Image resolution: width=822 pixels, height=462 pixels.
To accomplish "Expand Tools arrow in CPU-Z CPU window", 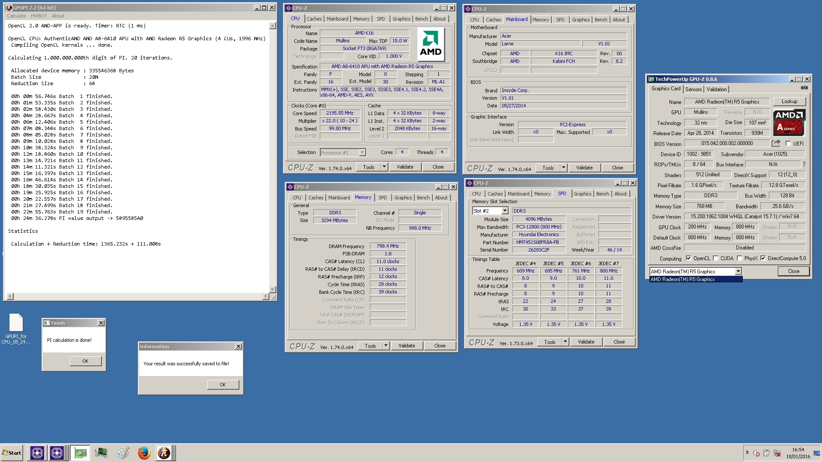I will [x=384, y=167].
